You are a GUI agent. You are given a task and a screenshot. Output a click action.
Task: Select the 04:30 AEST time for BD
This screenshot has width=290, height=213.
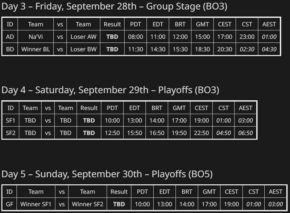coord(269,49)
